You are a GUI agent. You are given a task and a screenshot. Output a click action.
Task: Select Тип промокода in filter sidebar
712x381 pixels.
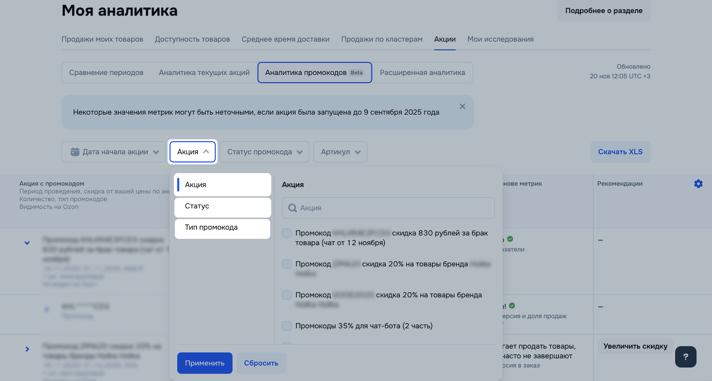[x=222, y=228]
